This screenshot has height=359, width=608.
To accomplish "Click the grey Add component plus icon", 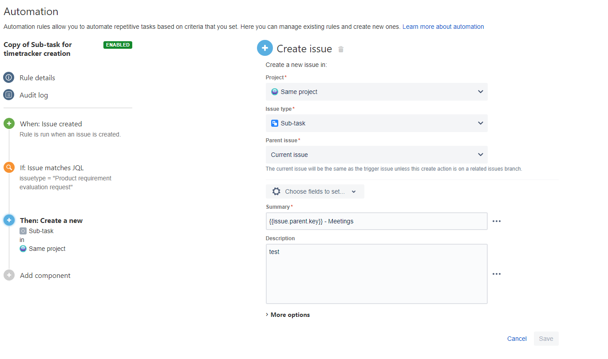I will pos(9,275).
